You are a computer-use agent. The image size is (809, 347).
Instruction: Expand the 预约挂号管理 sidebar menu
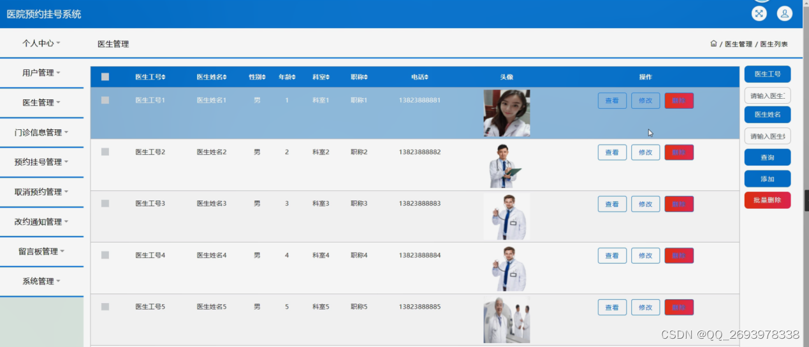click(41, 162)
